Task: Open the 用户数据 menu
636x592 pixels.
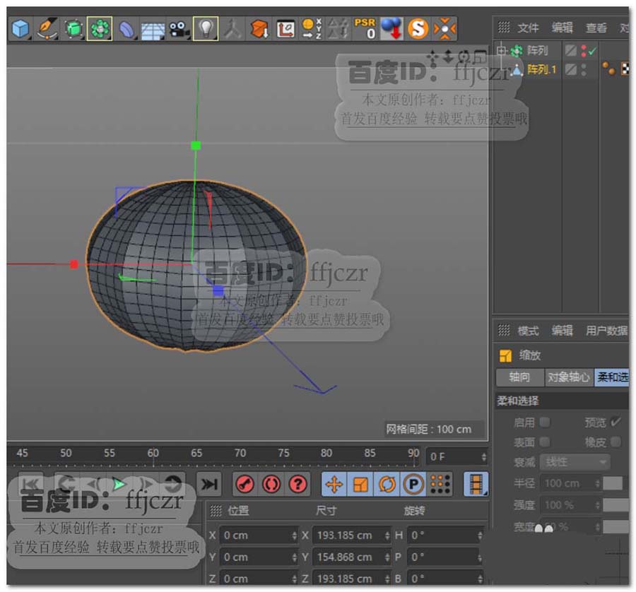Action: click(606, 331)
